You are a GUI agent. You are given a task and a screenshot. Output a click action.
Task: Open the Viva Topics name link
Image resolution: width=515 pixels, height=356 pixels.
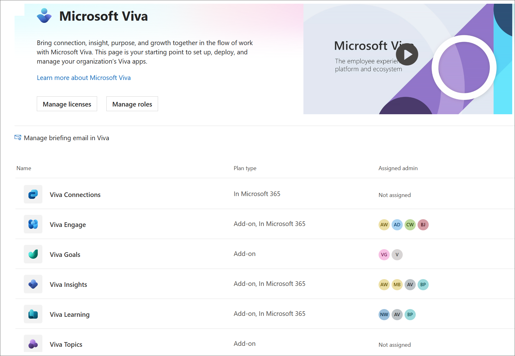coord(66,345)
